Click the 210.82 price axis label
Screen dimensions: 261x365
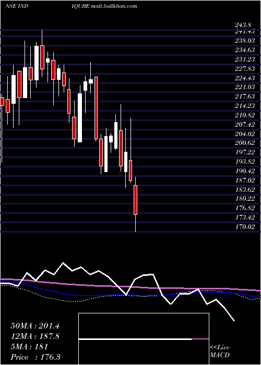(244, 115)
